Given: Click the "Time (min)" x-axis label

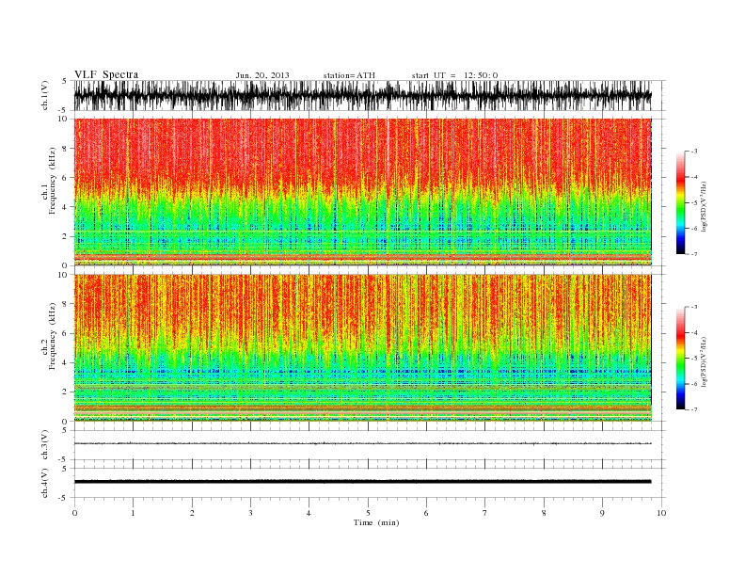Looking at the screenshot, I should [x=376, y=522].
